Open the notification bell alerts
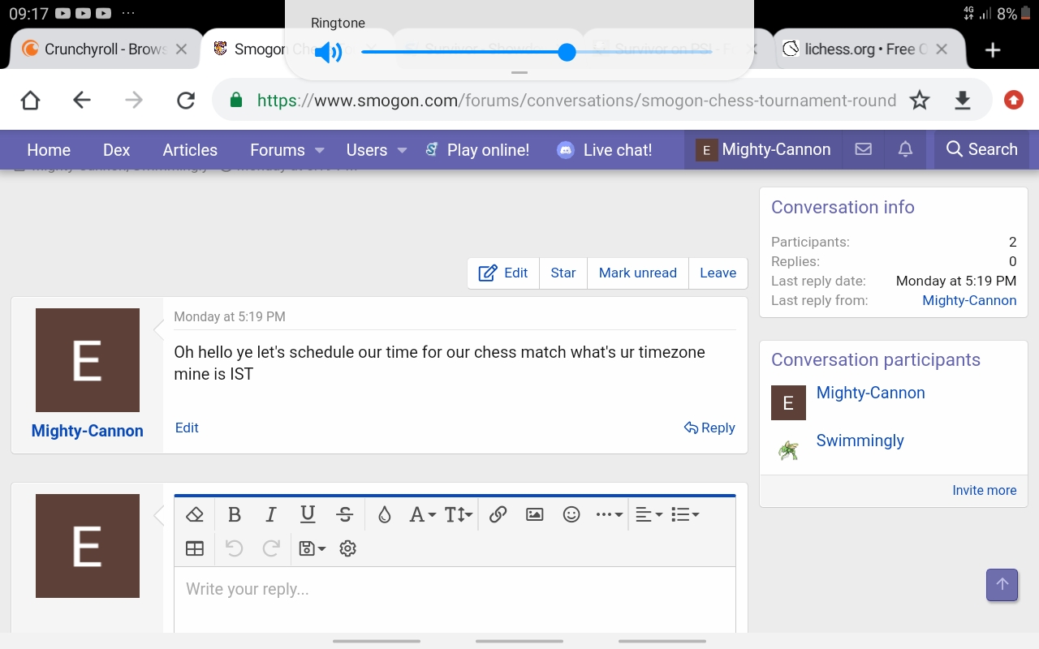 [905, 149]
